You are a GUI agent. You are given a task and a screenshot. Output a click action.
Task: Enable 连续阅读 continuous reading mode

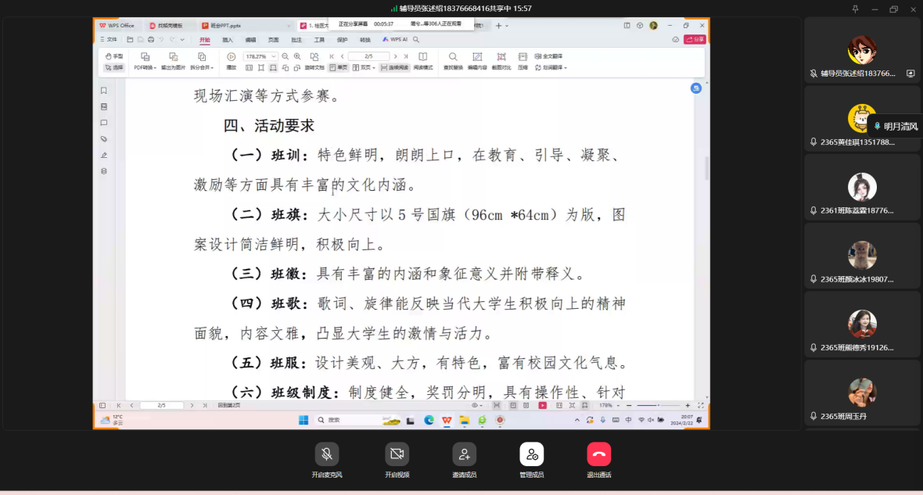point(396,67)
